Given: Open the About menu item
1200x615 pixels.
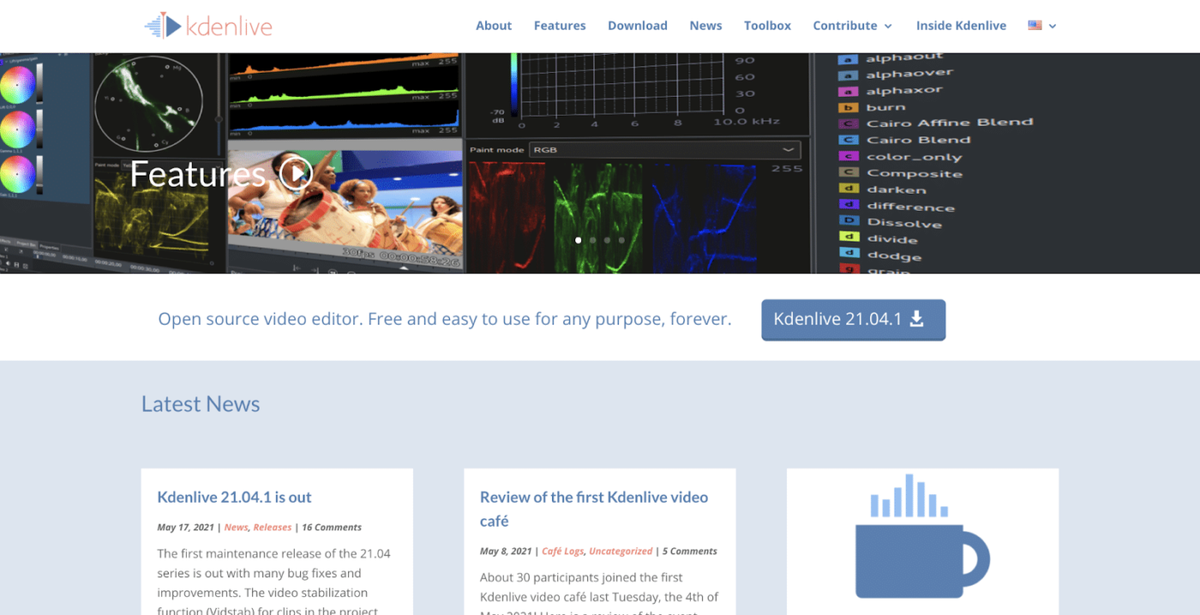Looking at the screenshot, I should pos(494,26).
